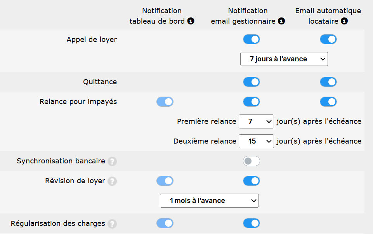The image size is (373, 234).
Task: Click info icon beside Notification tableau de bord
Action: pos(191,21)
